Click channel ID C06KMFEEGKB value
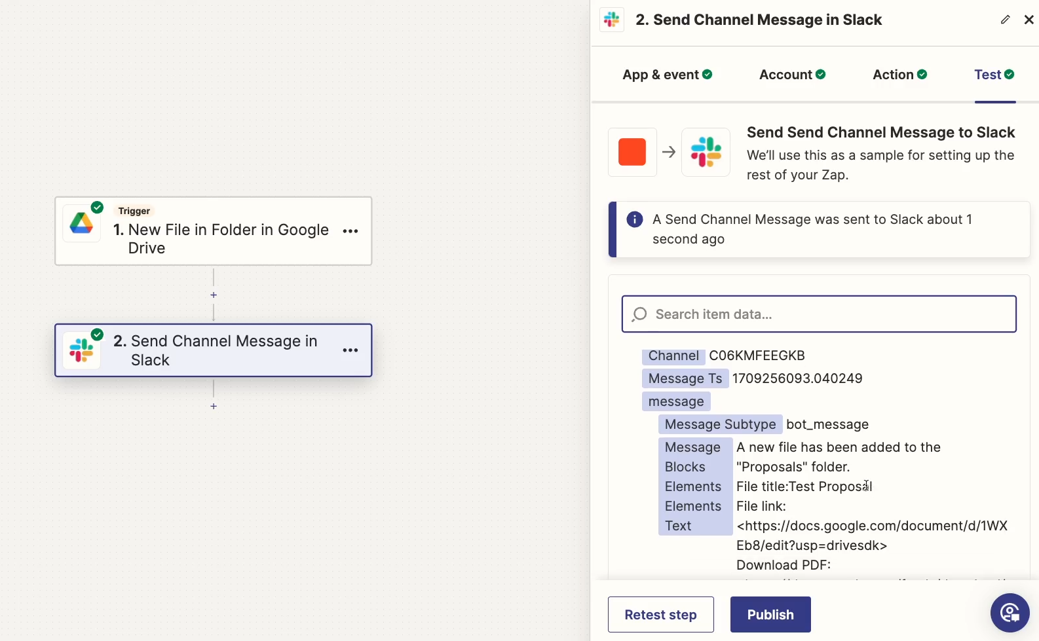This screenshot has height=641, width=1039. point(757,356)
